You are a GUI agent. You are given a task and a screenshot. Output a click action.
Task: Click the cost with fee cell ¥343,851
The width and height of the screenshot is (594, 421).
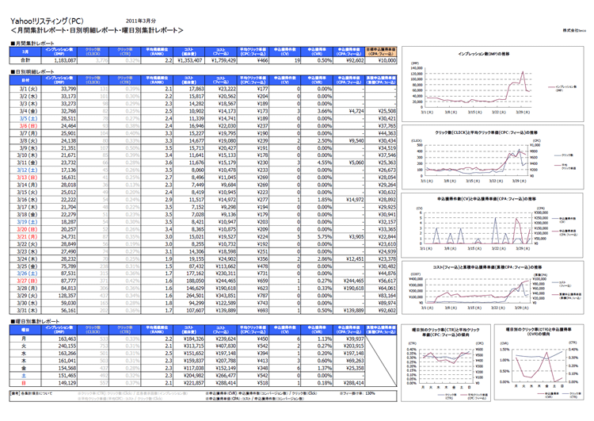[x=221, y=296]
